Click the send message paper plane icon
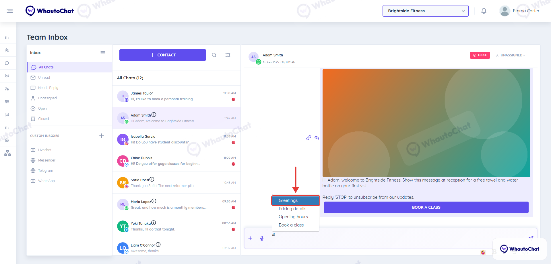551x264 pixels. 531,237
